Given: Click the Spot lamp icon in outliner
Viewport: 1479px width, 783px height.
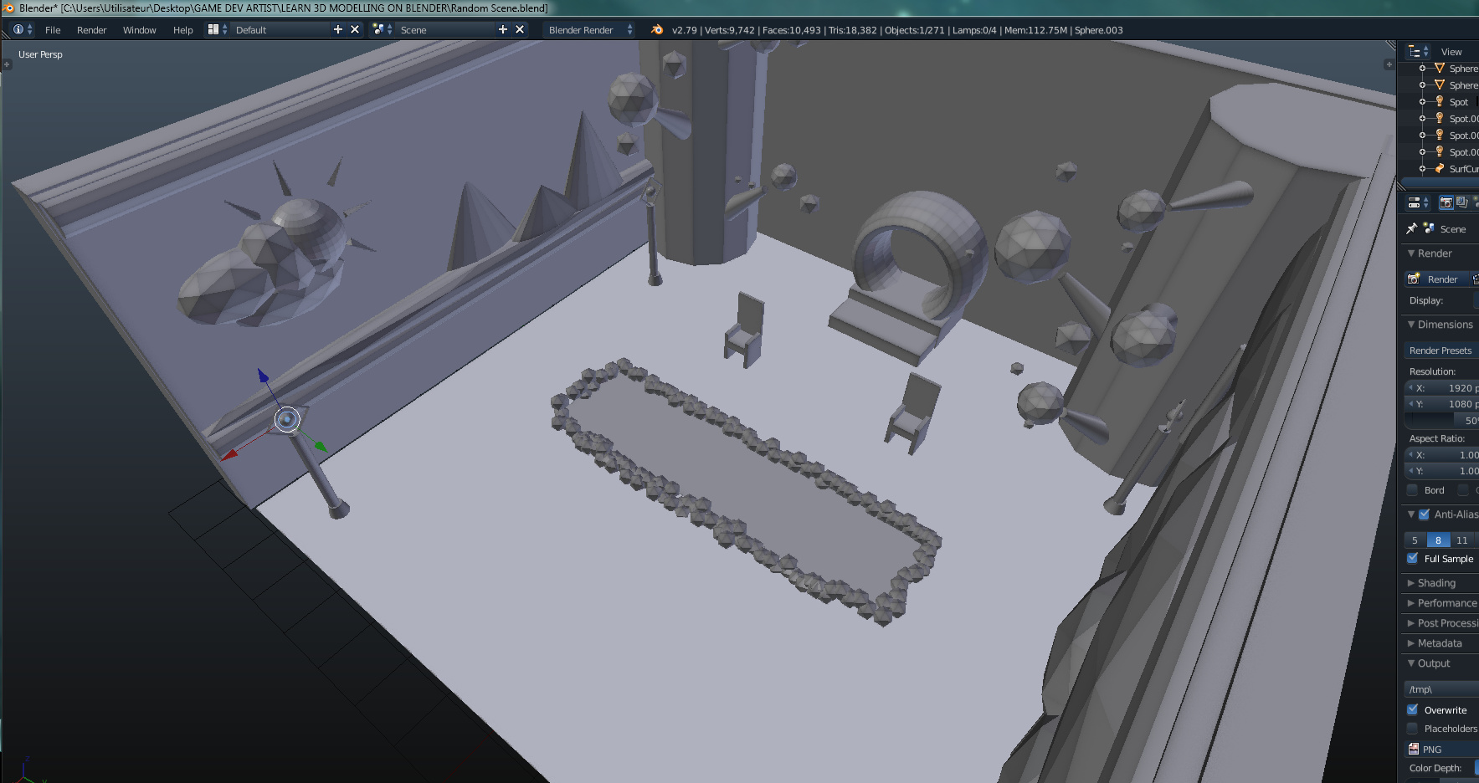Looking at the screenshot, I should click(1440, 101).
